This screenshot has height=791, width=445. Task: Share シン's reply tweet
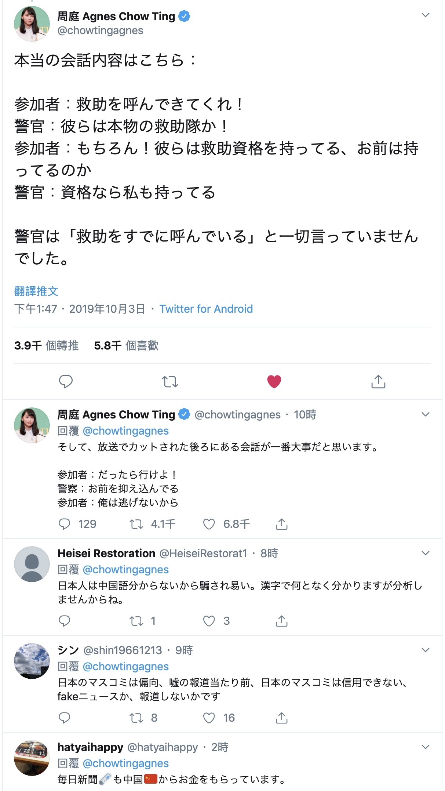click(x=281, y=718)
